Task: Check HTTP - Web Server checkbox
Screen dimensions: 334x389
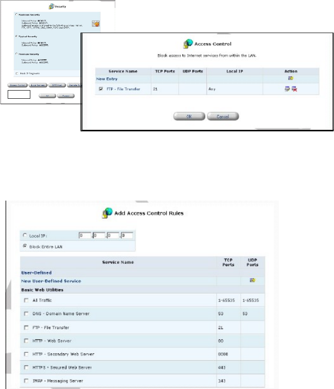Action: (26, 341)
